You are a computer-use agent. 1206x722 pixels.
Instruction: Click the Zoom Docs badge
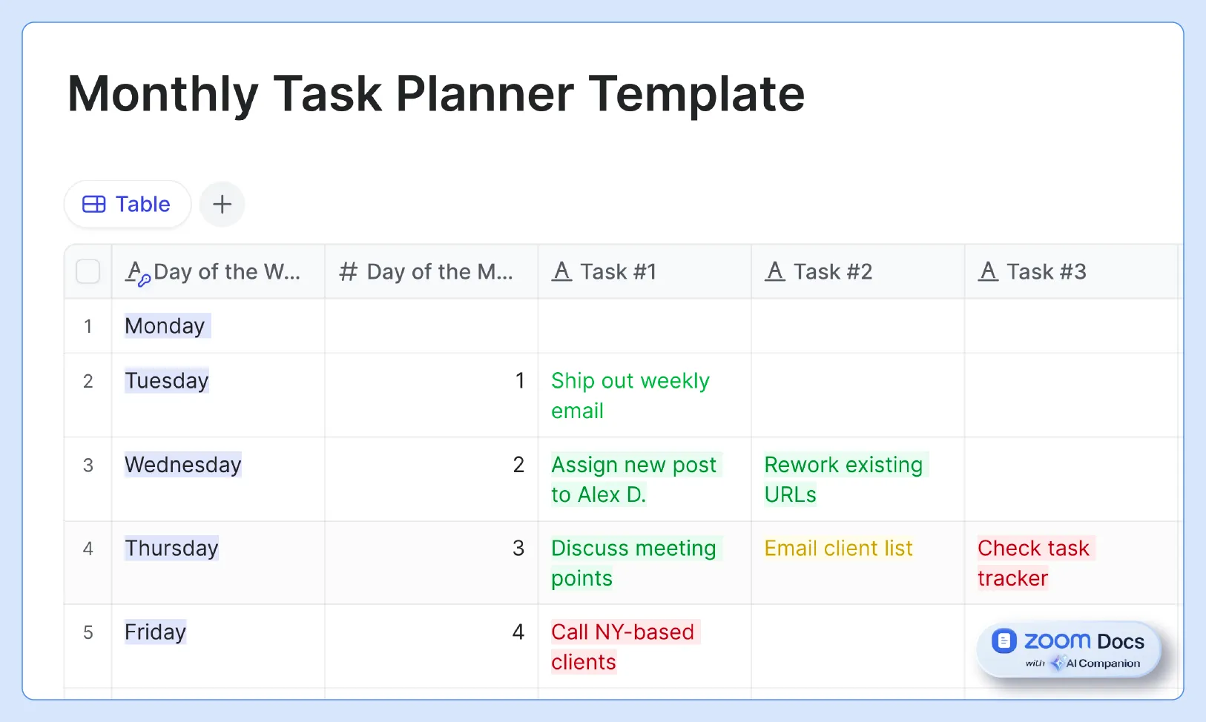click(1069, 649)
